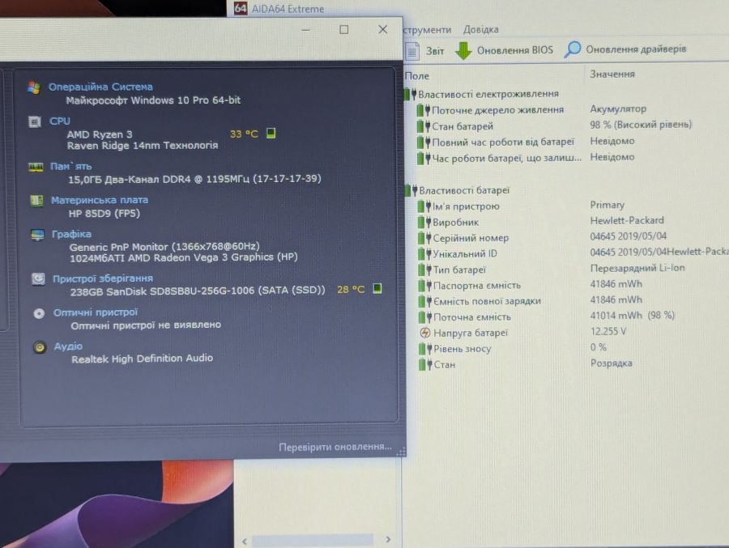Screen dimensions: 729x548
Task: Click the green CPU temperature indicator at 33 °C
Action: (x=271, y=134)
